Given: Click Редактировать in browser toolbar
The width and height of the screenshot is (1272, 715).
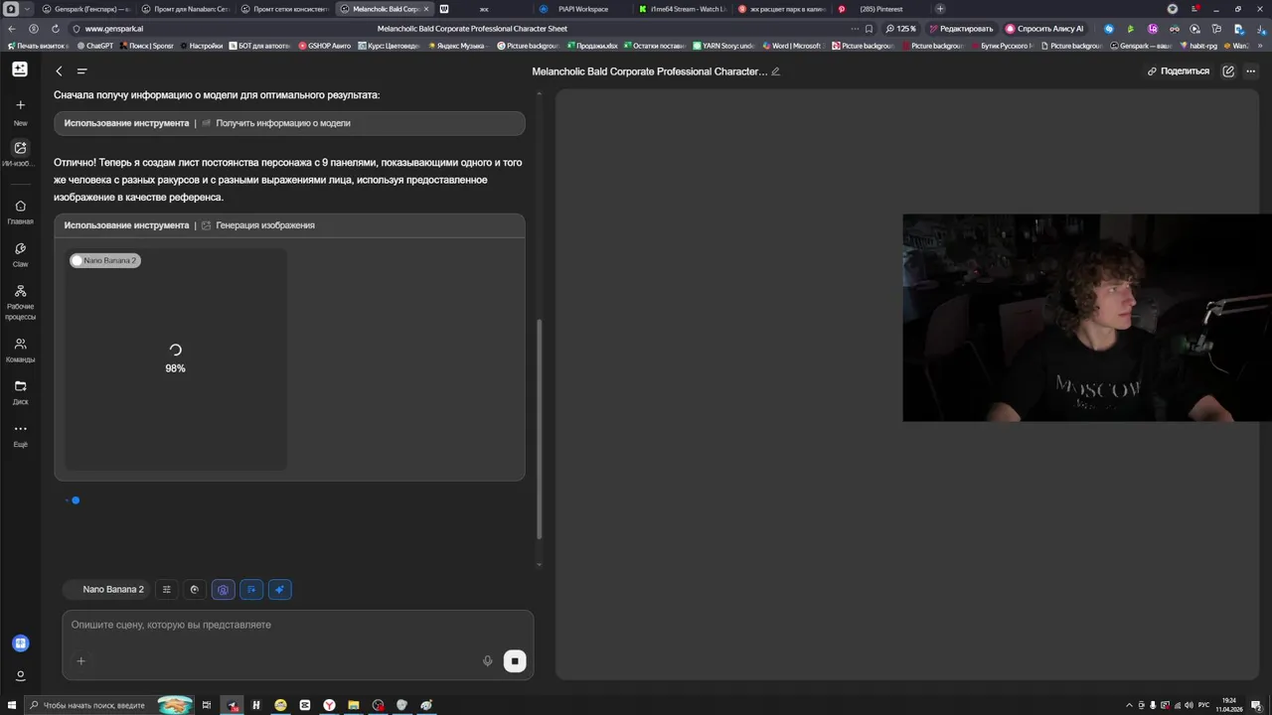Looking at the screenshot, I should (960, 29).
